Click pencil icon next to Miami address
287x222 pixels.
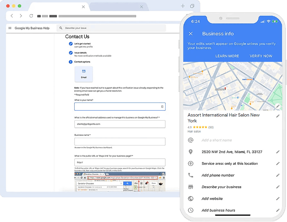coord(278,152)
